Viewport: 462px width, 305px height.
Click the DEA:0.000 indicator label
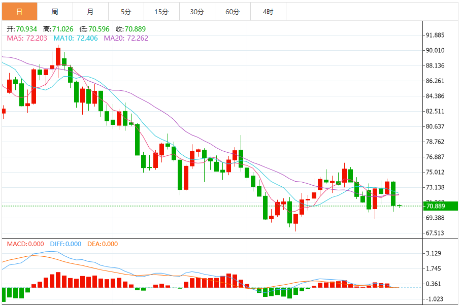(103, 244)
